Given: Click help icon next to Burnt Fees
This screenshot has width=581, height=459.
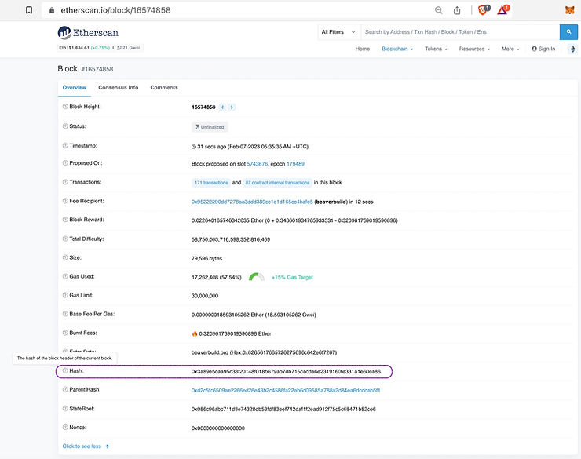Looking at the screenshot, I should coord(65,333).
